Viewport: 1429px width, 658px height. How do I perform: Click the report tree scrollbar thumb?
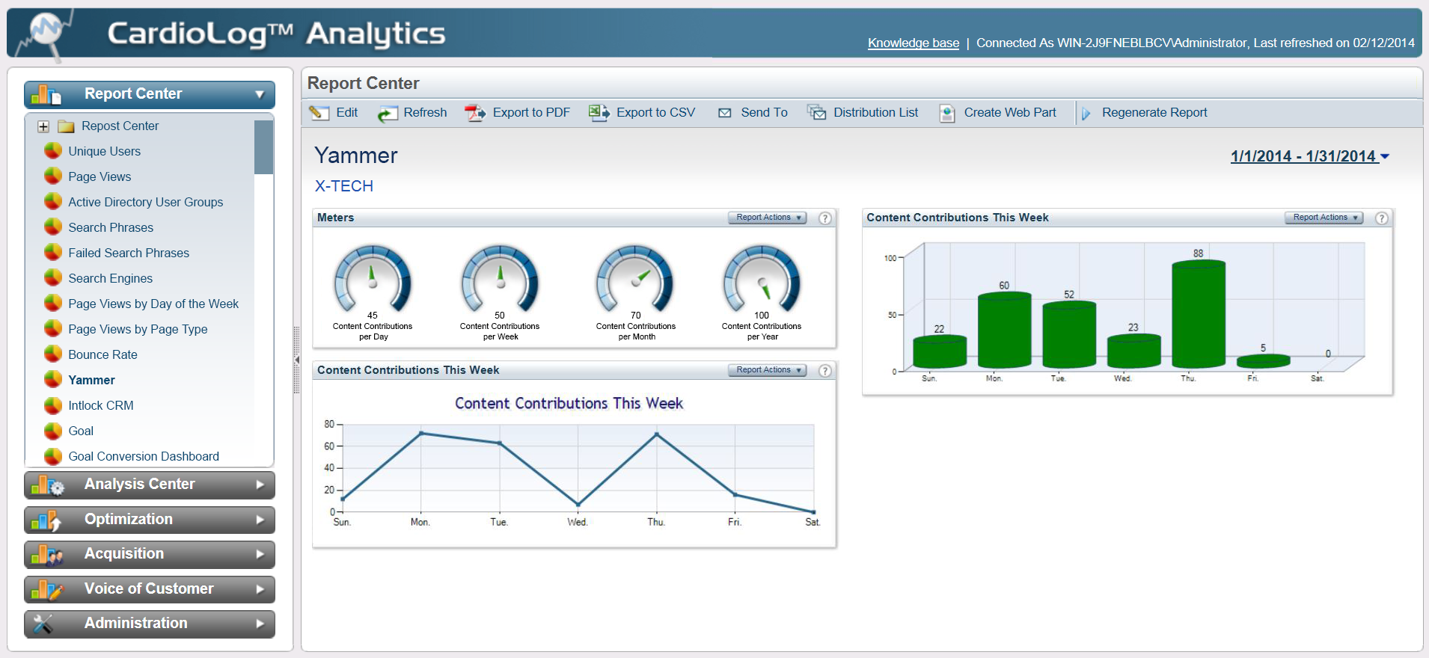coord(263,147)
